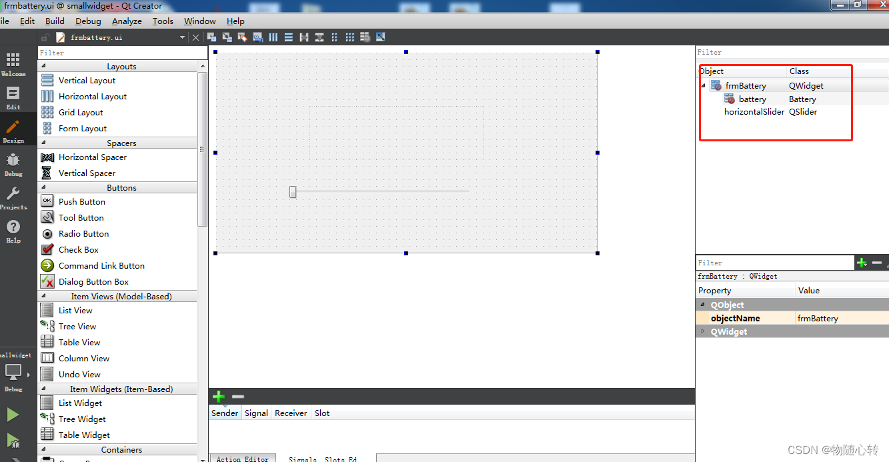Remove dynamic property with minus button
Viewport: 889px width, 462px height.
(x=877, y=263)
